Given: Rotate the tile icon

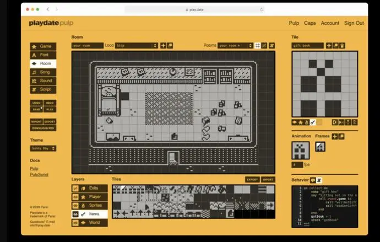Looking at the screenshot, I should click(355, 122).
